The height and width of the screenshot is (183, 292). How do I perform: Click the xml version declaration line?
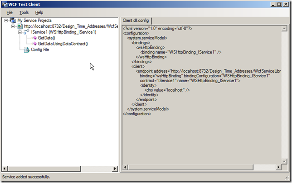coord(157,29)
